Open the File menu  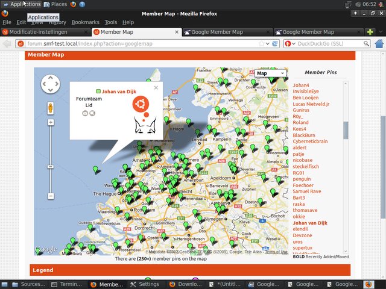pos(7,22)
